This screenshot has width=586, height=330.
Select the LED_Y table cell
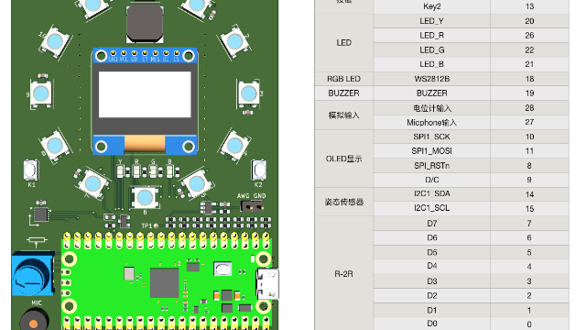(x=431, y=21)
